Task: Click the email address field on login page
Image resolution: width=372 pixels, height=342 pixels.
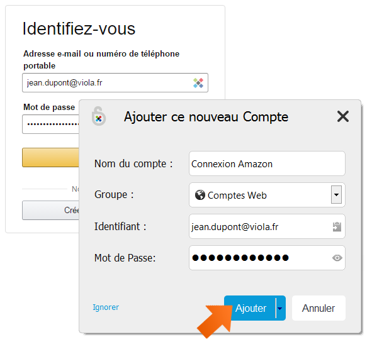Action: tap(115, 83)
